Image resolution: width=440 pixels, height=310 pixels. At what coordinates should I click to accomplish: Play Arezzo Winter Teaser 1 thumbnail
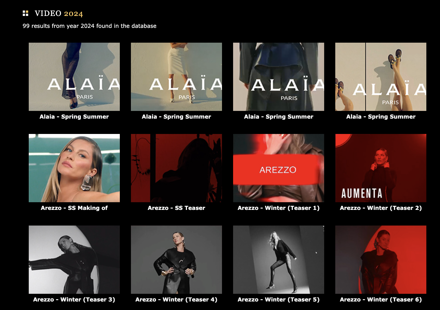[279, 168]
